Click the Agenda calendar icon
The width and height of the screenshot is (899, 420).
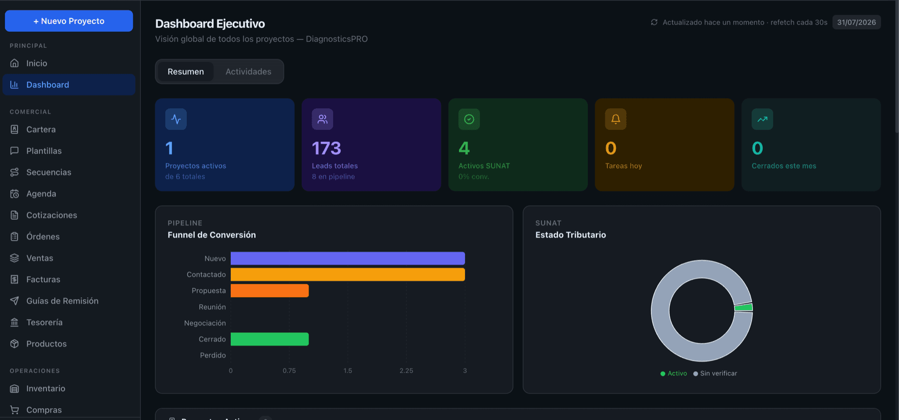pos(14,194)
